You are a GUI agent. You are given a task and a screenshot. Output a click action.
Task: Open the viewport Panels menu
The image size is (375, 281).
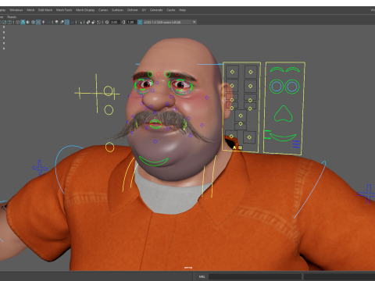pyautogui.click(x=12, y=17)
